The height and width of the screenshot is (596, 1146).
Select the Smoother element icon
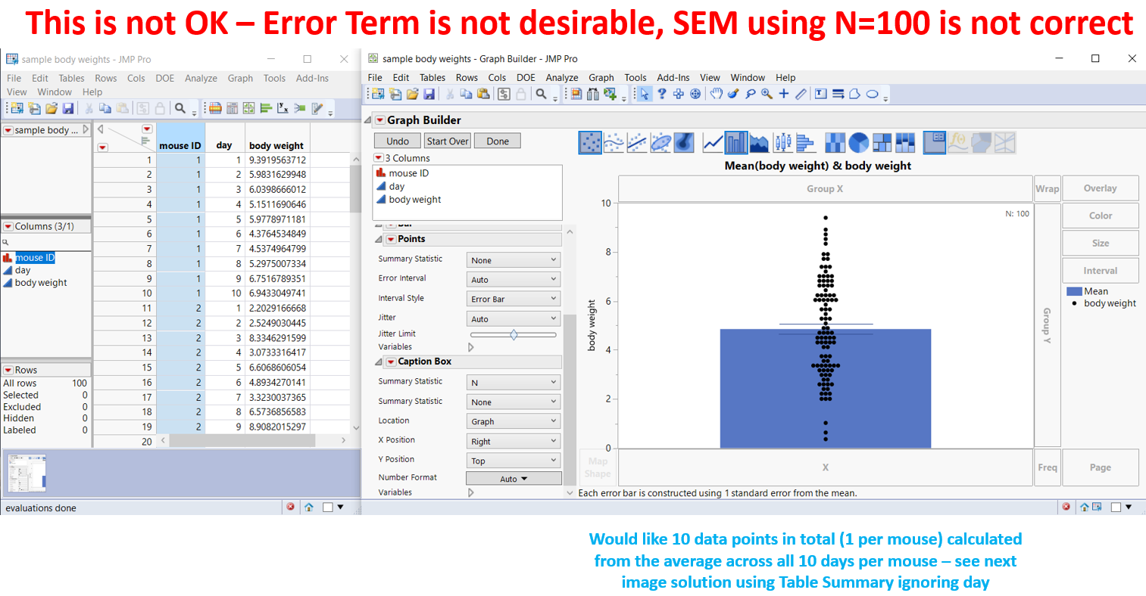614,142
